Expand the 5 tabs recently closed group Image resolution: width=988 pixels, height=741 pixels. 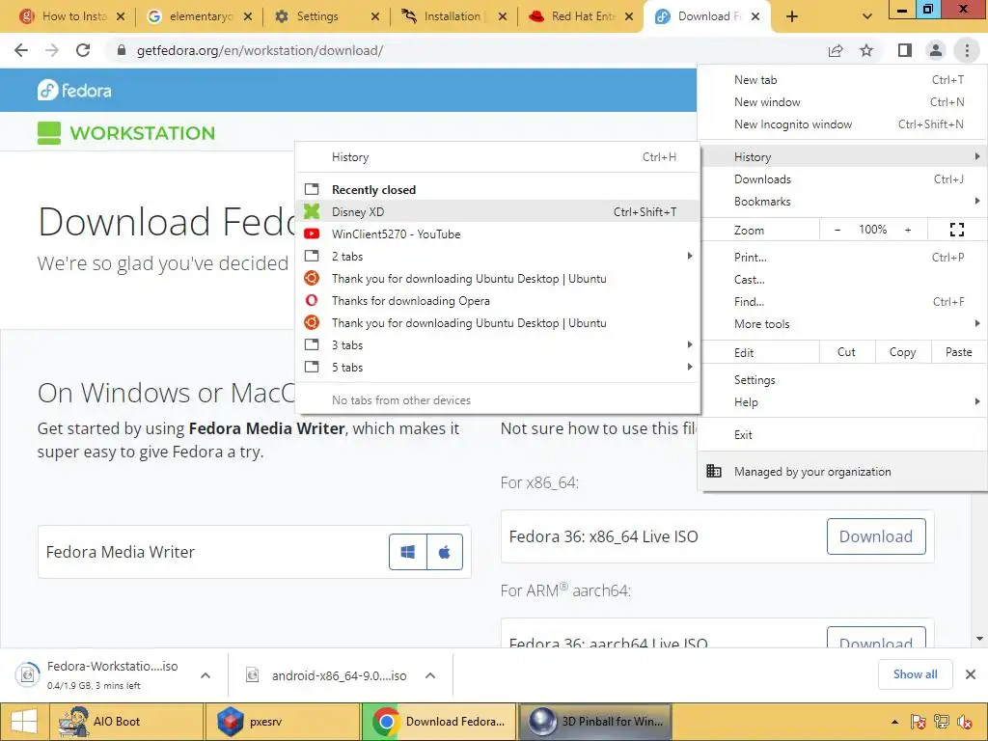498,368
